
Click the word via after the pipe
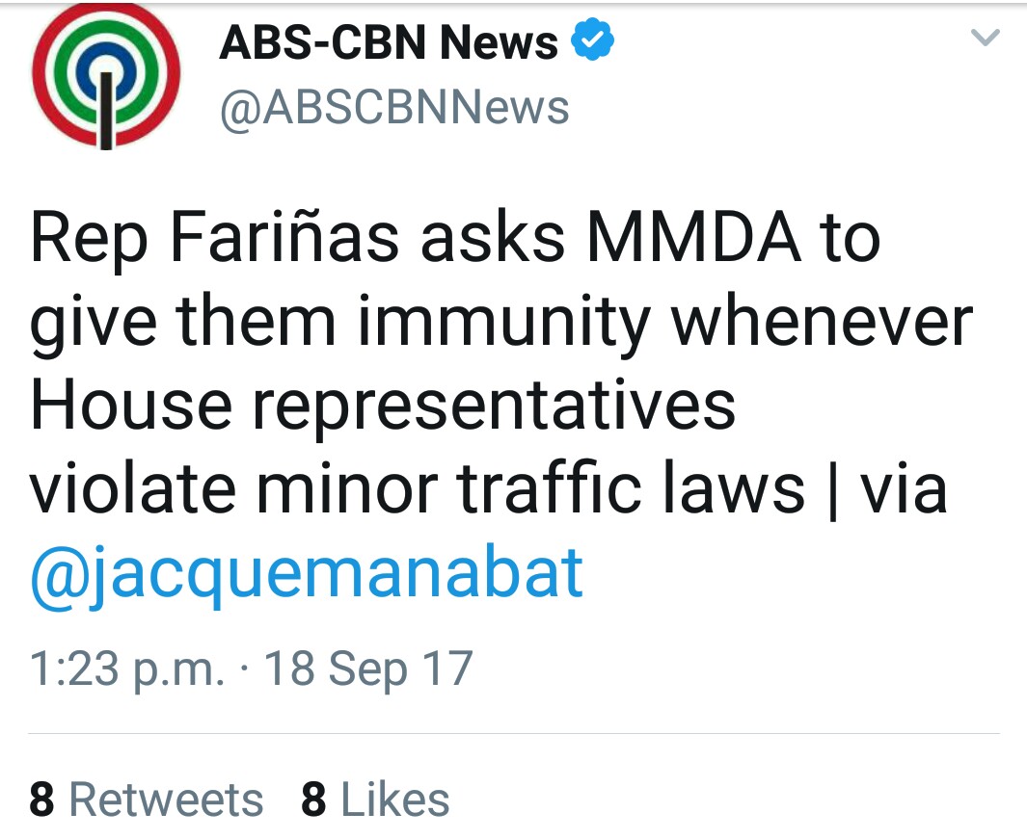click(903, 488)
